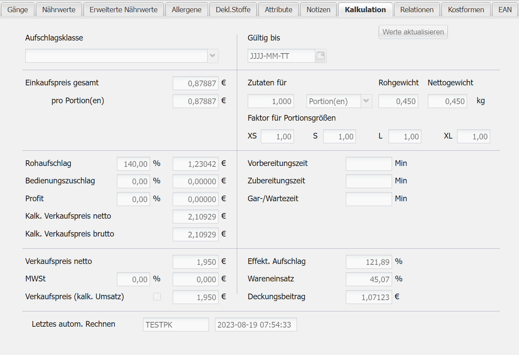The image size is (519, 355).
Task: Click the Vorbereitungszeit minutes field
Action: [369, 164]
